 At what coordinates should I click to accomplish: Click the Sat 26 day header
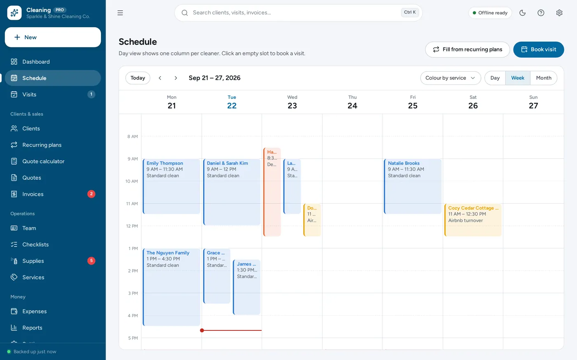473,102
